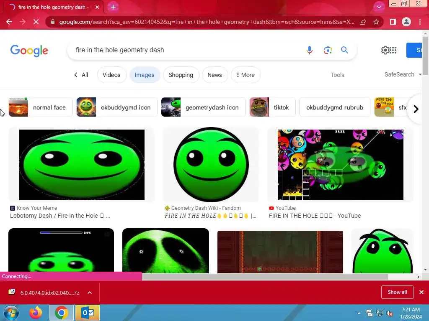Open the tab search dropdown
Viewport: 429px width, 321px height.
tap(379, 7)
